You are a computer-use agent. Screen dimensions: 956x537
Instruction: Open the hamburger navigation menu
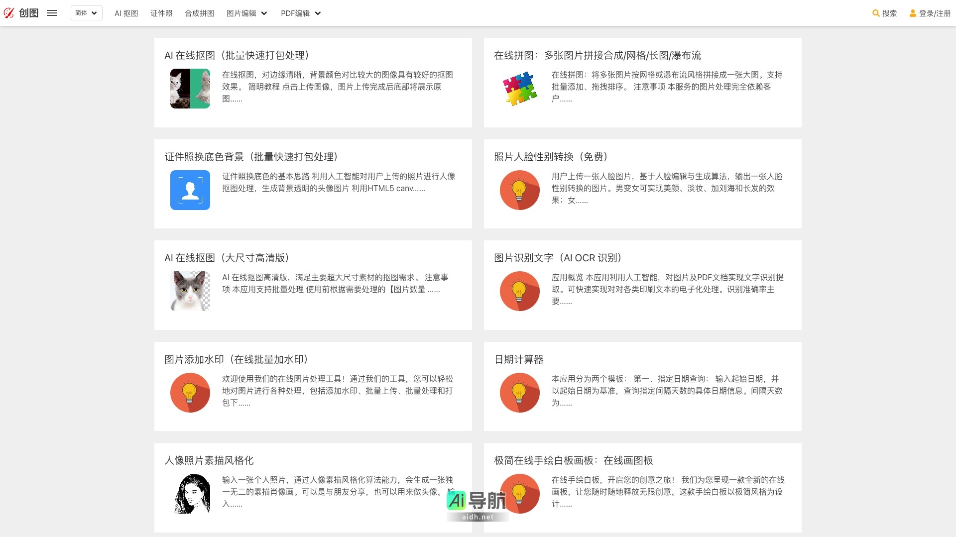point(51,13)
